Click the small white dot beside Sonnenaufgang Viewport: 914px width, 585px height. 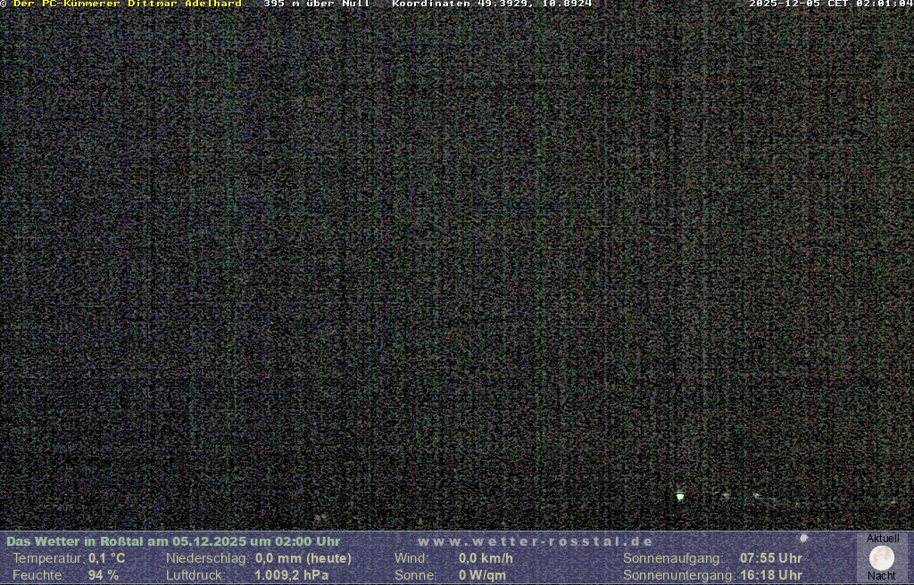pos(803,538)
